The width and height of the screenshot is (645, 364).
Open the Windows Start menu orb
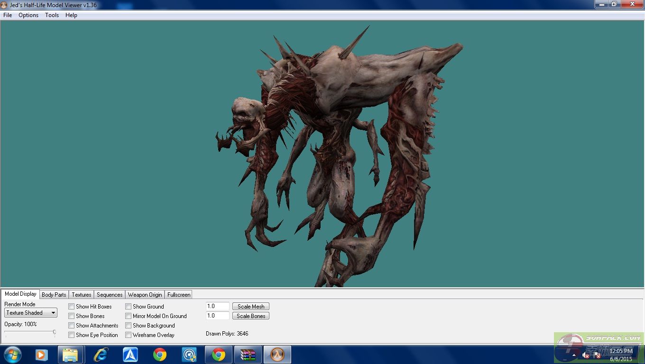pos(13,355)
